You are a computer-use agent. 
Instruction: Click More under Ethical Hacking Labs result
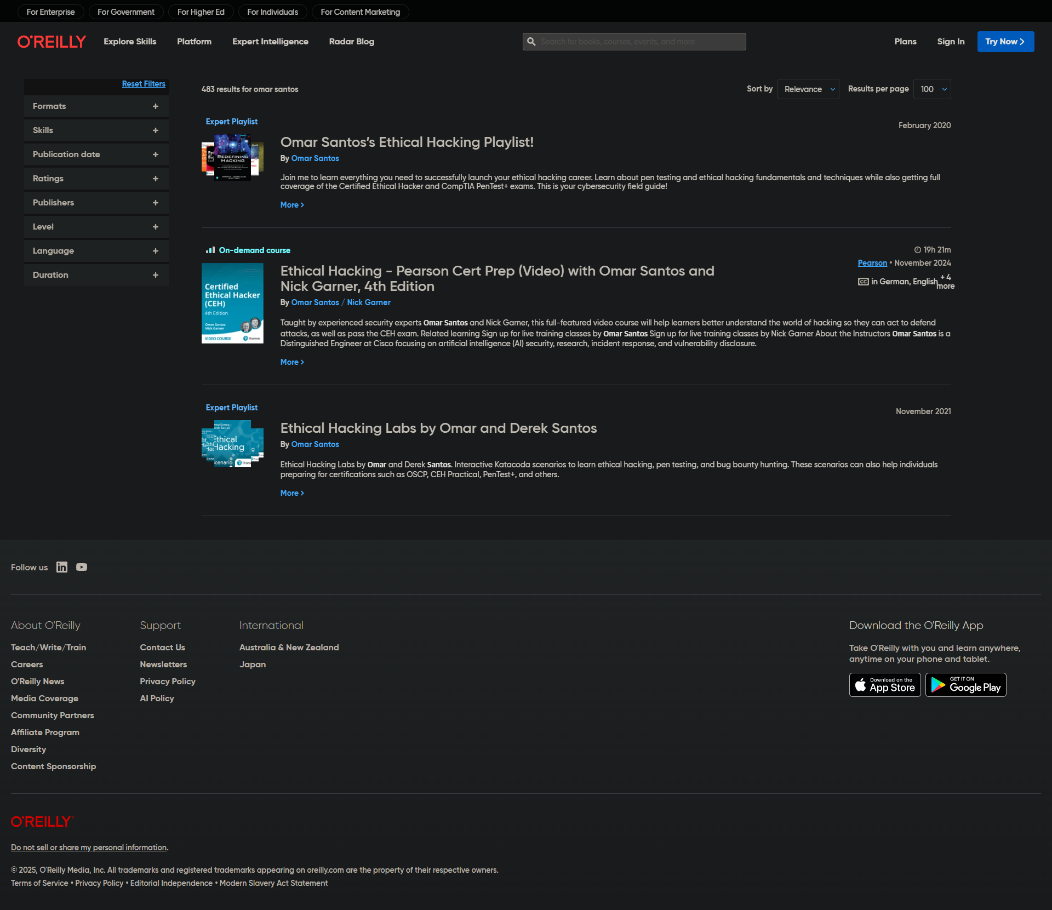tap(292, 493)
